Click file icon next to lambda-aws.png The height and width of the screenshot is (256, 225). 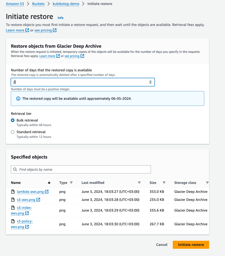click(x=13, y=192)
